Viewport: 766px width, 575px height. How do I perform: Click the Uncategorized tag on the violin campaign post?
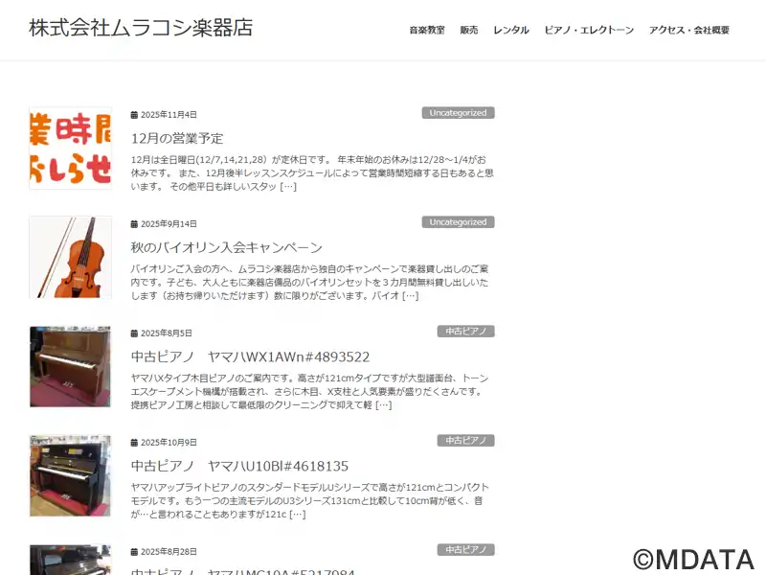click(x=459, y=222)
